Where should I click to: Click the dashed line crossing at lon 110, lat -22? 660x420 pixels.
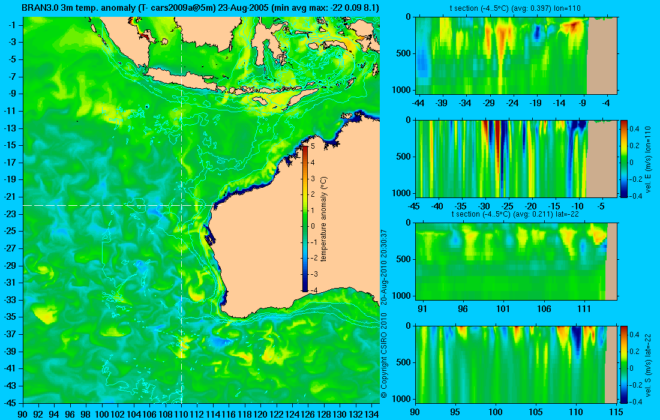tap(181, 205)
